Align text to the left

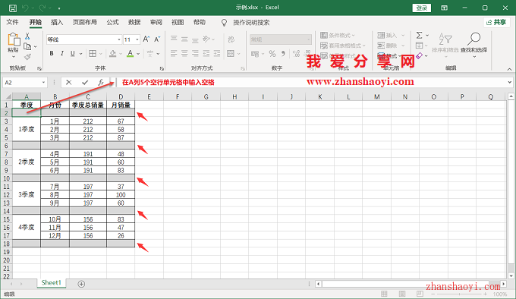tap(174, 53)
